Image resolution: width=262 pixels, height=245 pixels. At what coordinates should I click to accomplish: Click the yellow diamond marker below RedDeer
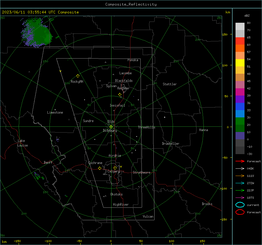120,95
